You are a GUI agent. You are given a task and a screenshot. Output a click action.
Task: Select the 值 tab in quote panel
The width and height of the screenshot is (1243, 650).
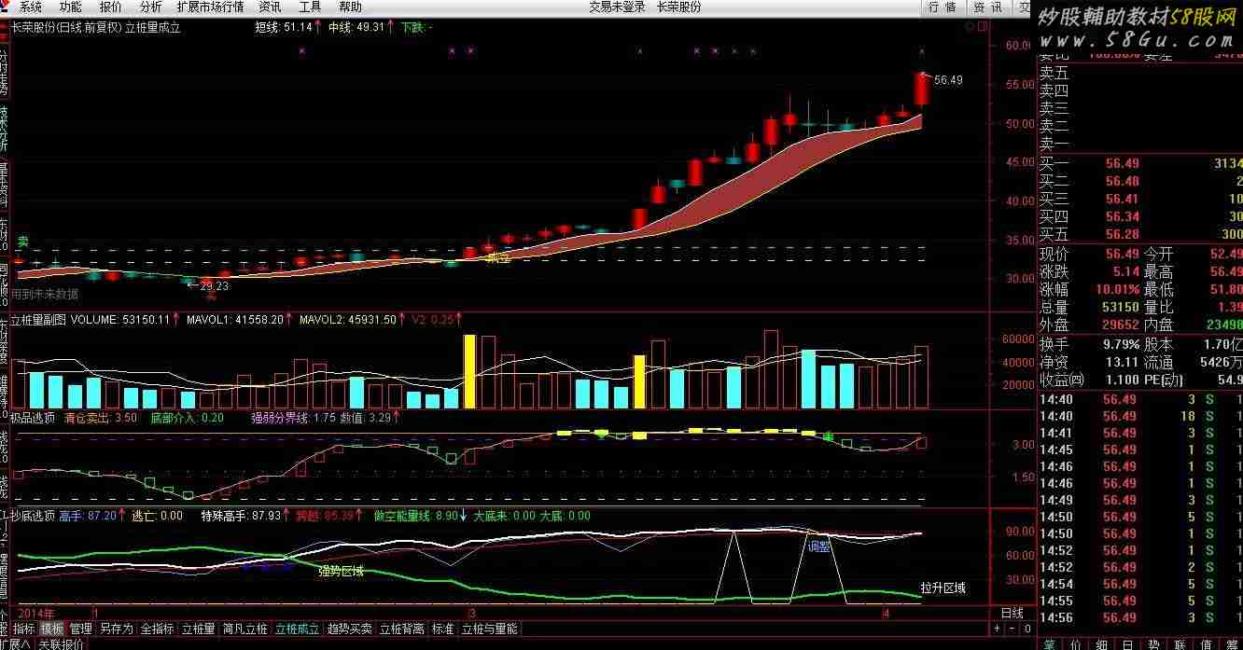(x=1207, y=643)
